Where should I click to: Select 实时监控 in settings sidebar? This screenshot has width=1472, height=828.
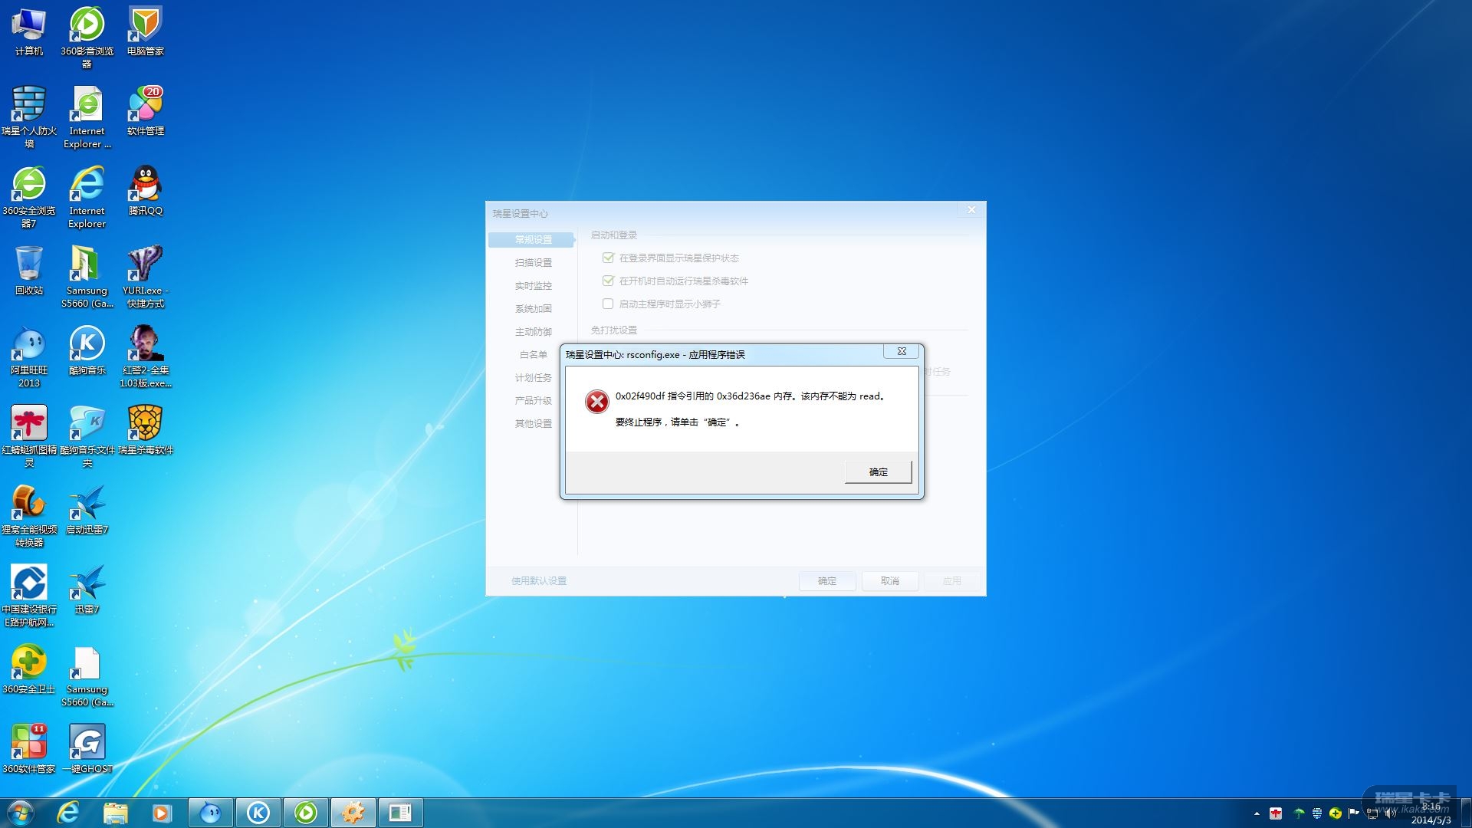pyautogui.click(x=533, y=285)
